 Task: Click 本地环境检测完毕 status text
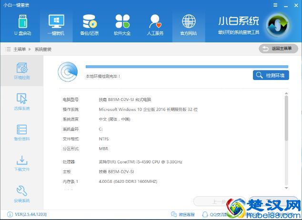pyautogui.click(x=103, y=76)
